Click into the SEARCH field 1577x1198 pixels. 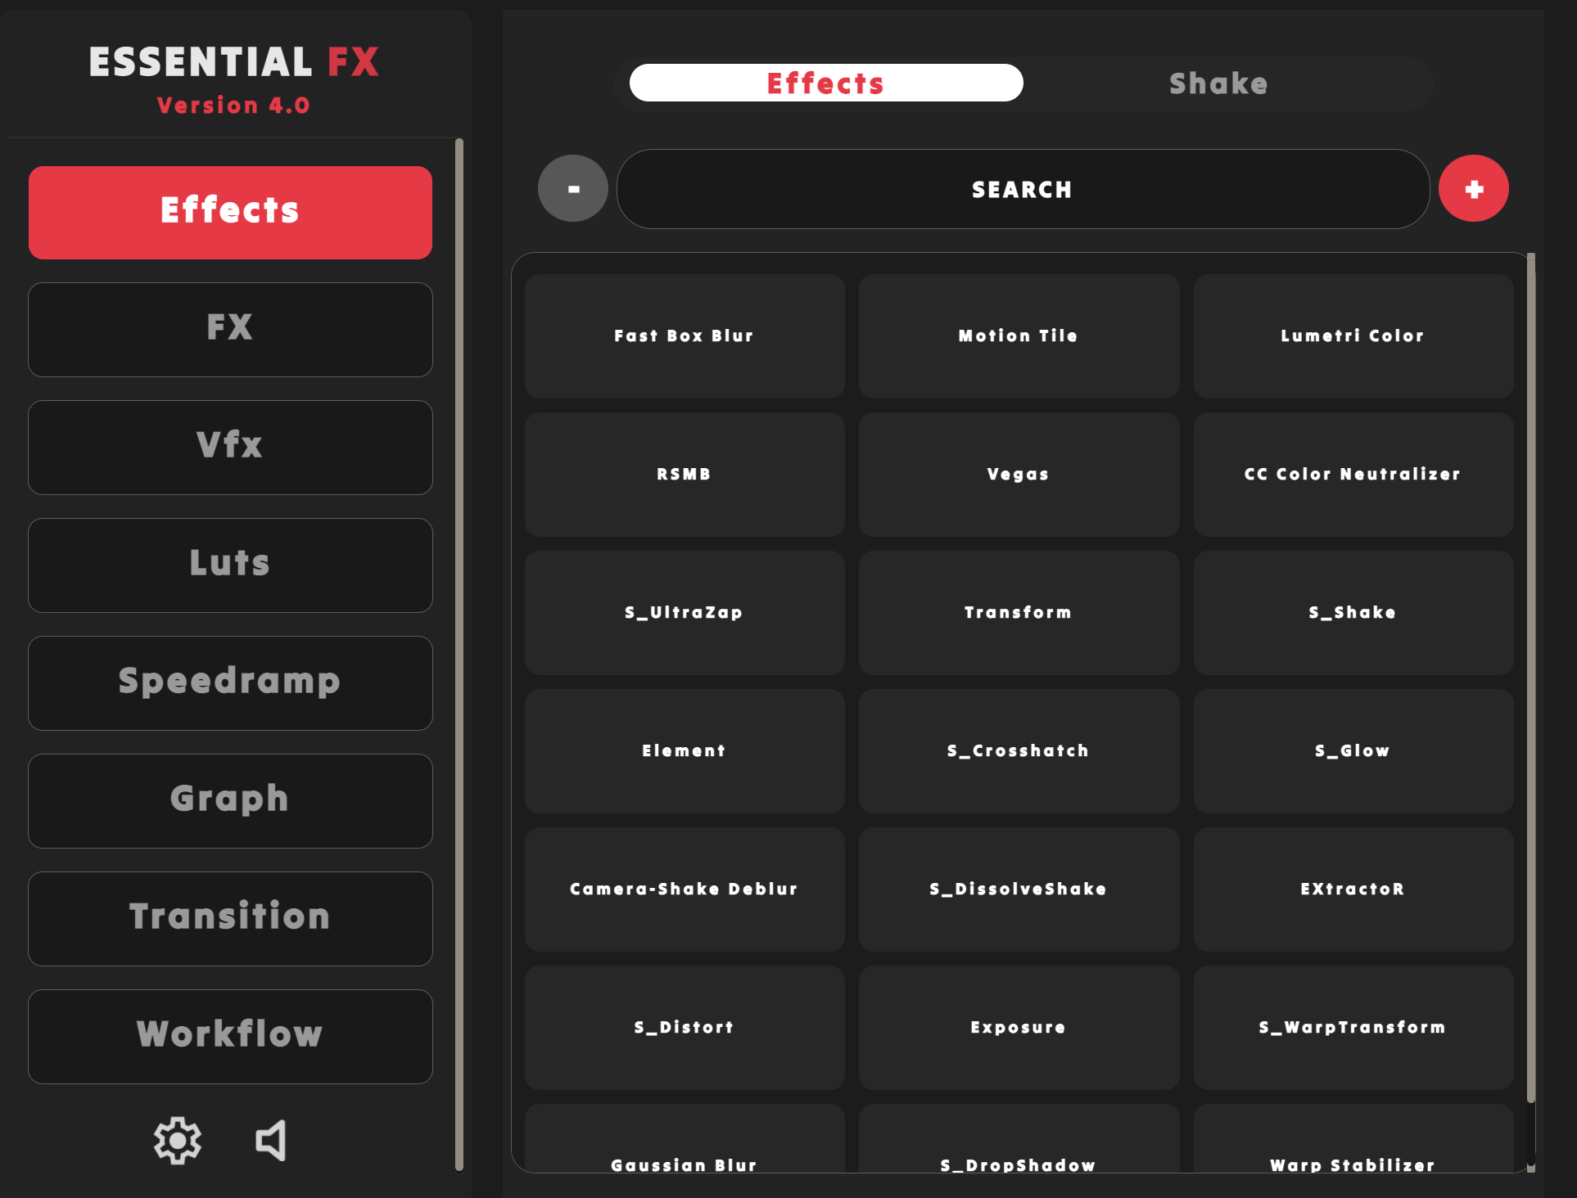coord(1022,189)
